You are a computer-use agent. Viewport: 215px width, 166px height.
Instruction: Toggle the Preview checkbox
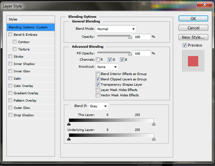click(185, 45)
